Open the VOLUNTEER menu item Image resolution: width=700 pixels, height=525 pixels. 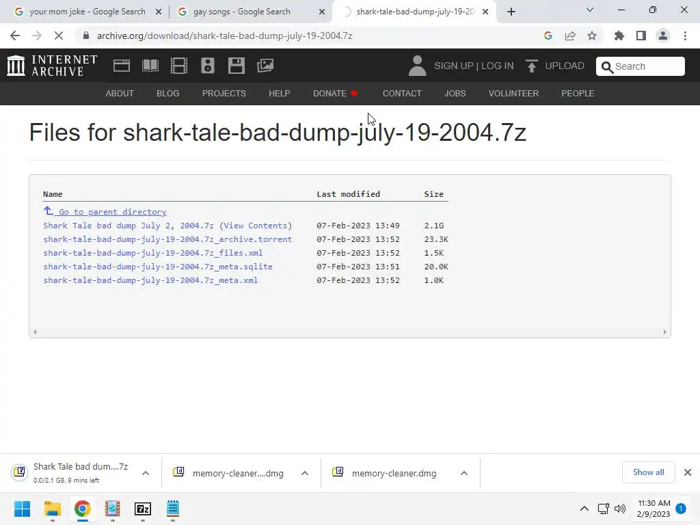coord(513,93)
